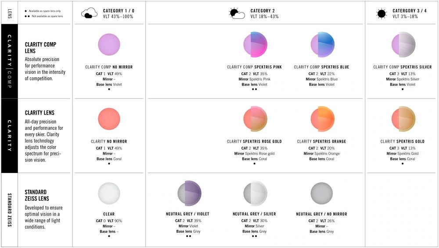439x248 pixels.
Task: Select the Clarity Spektris Orange lens
Action: tap(323, 119)
